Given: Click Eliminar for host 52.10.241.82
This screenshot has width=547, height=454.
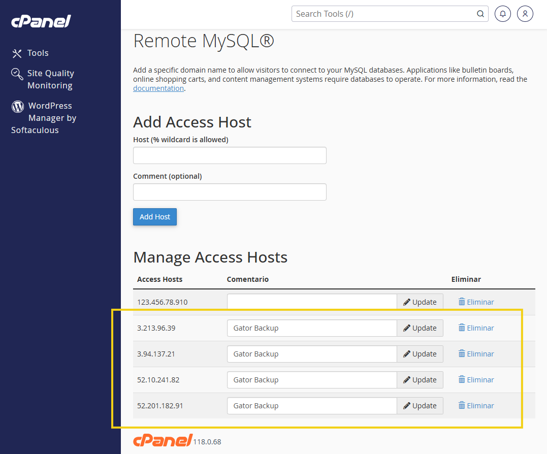Looking at the screenshot, I should (476, 379).
